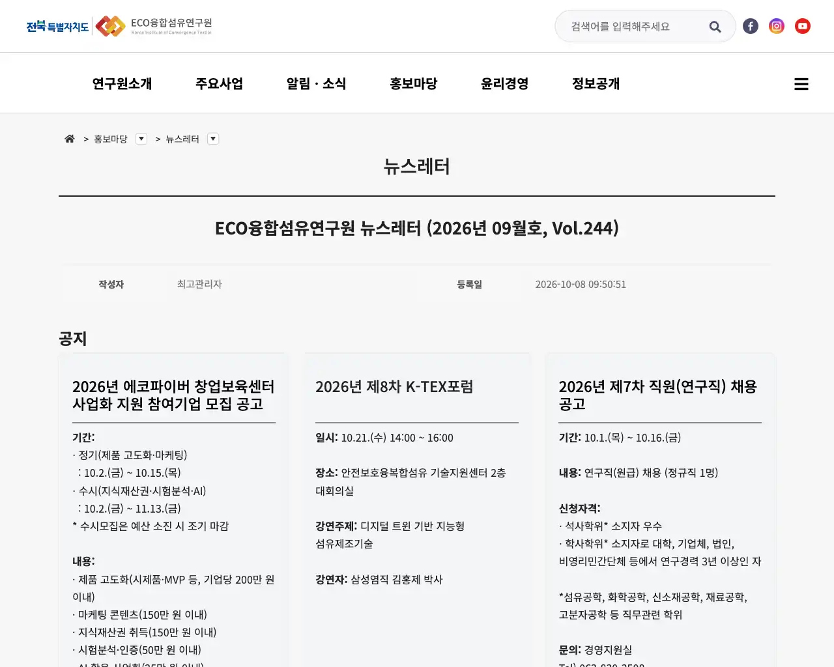Open the 윤리경영 menu
This screenshot has height=667, width=834.
[x=504, y=83]
